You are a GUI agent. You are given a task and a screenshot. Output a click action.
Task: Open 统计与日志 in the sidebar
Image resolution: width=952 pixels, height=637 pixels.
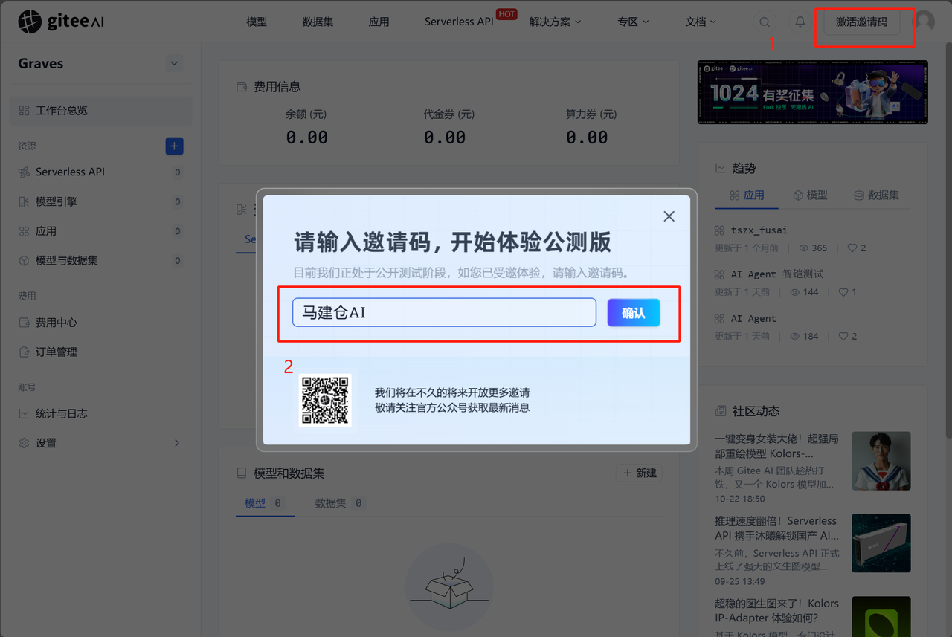[x=100, y=413]
